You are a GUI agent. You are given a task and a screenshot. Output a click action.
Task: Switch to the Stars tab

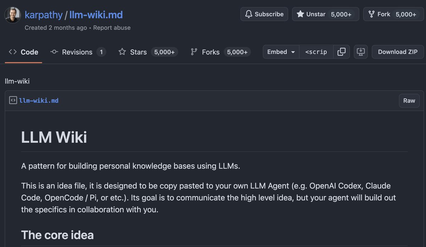148,52
